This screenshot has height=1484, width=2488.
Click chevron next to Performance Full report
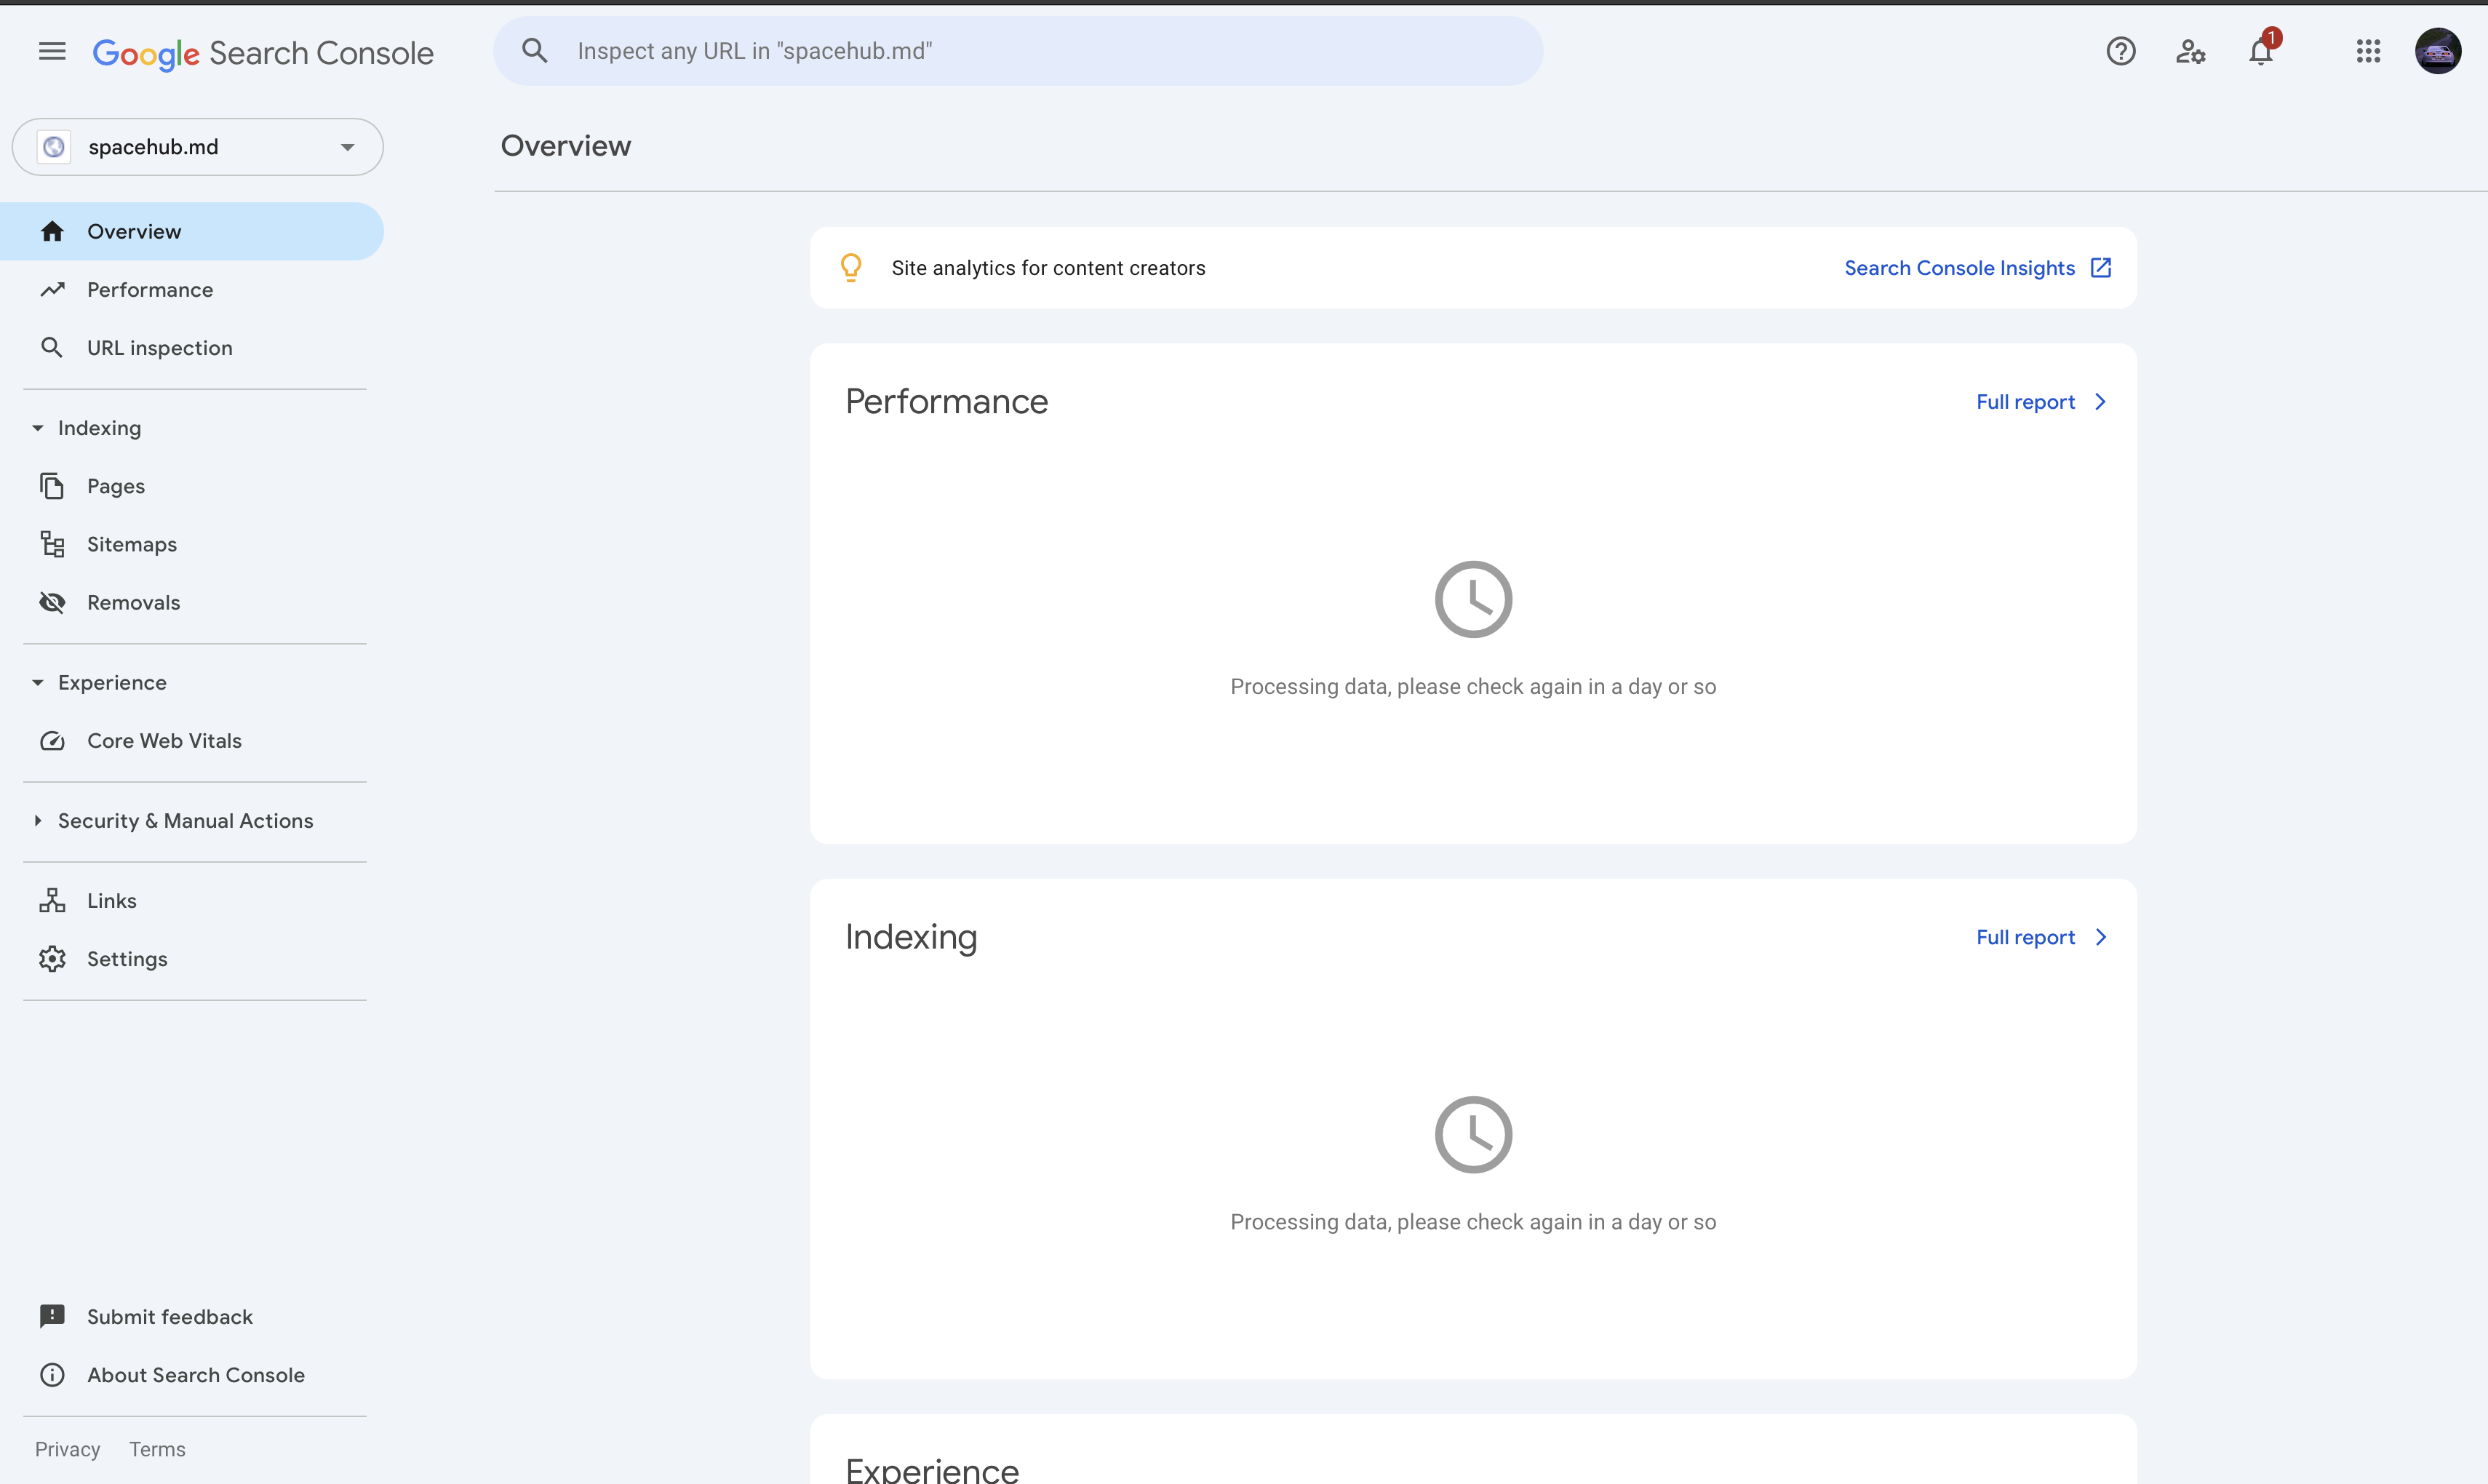(2100, 401)
